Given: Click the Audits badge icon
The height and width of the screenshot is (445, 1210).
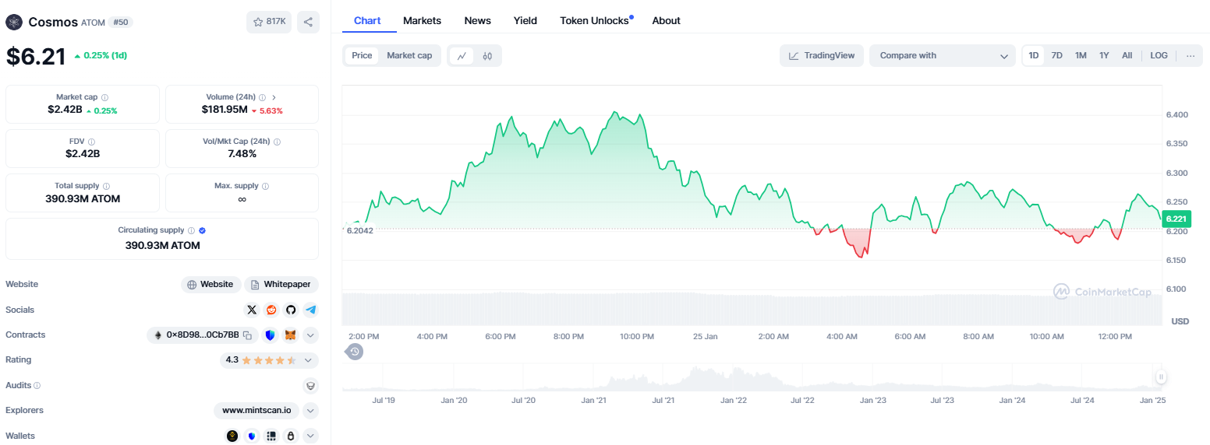Looking at the screenshot, I should pos(311,385).
